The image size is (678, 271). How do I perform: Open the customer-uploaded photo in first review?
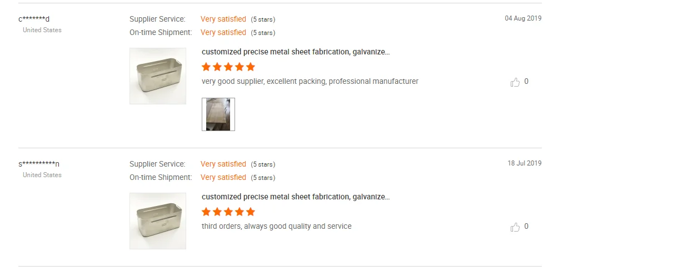click(218, 114)
